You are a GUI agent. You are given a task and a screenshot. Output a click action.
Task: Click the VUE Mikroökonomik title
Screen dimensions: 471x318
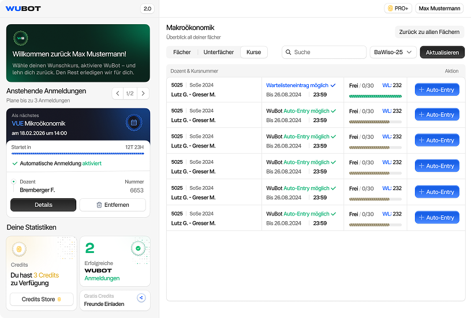pyautogui.click(x=39, y=123)
